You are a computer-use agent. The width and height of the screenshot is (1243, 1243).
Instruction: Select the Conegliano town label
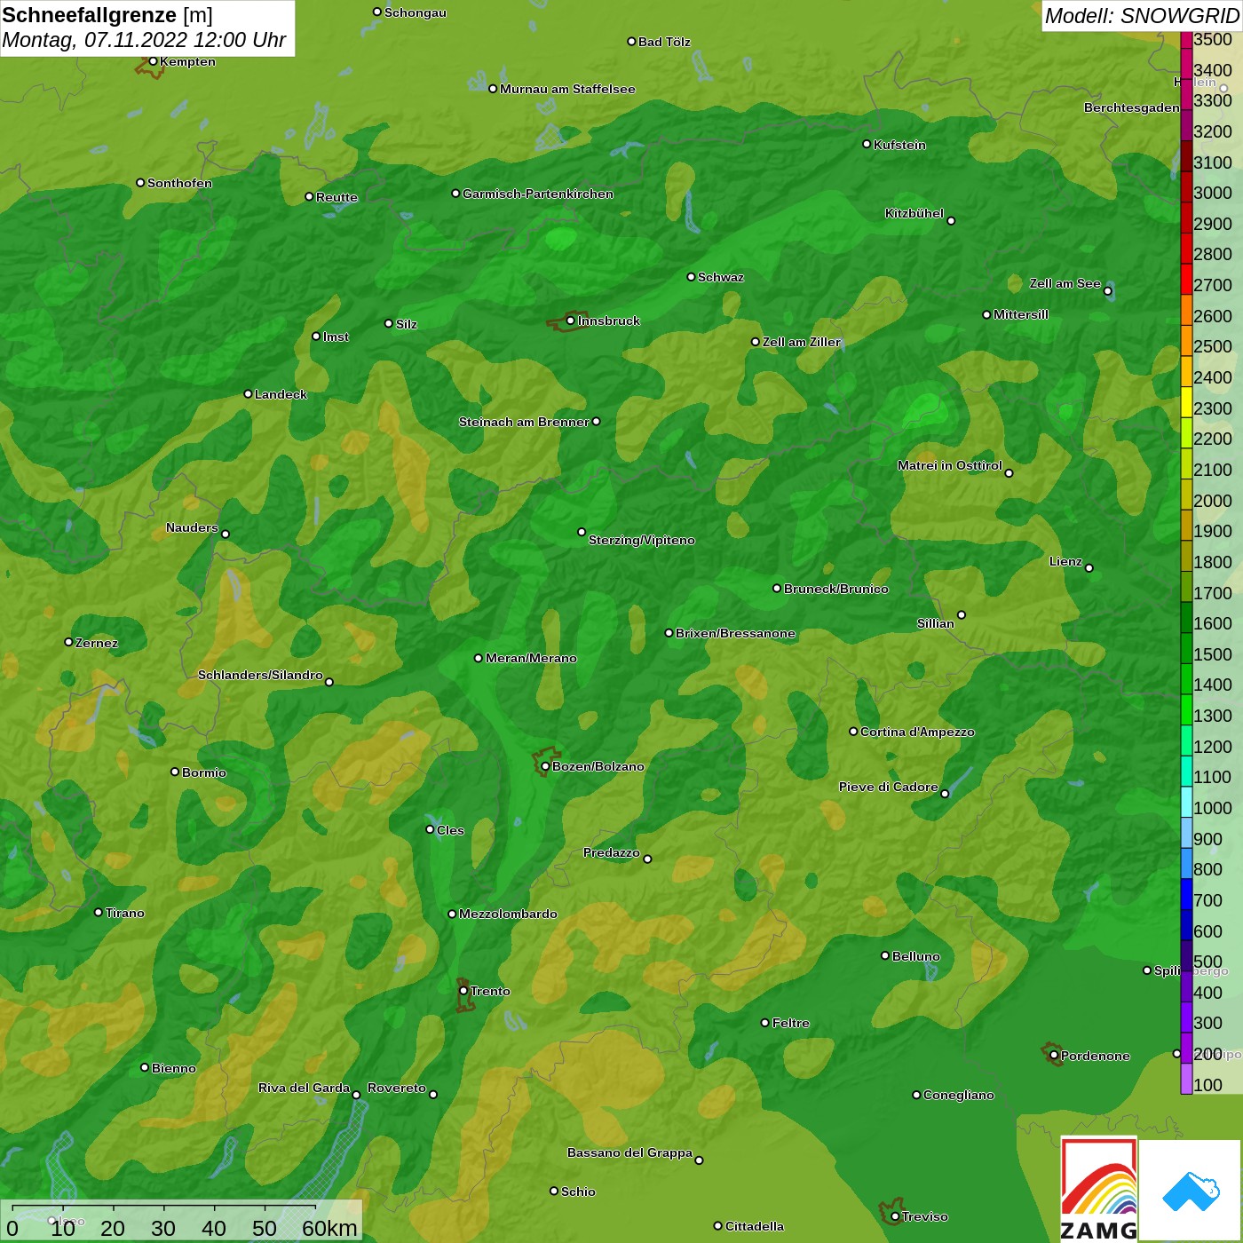958,1095
